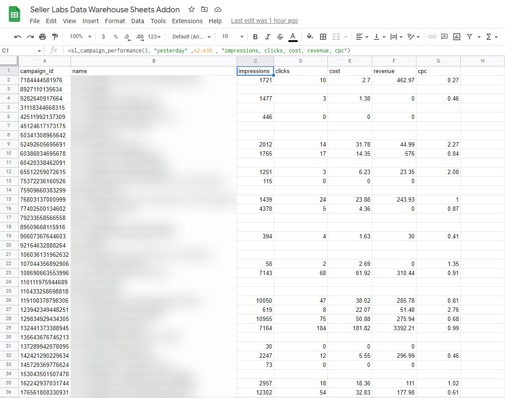The height and width of the screenshot is (398, 505).
Task: Click the 'campaign_id' header cell
Action: 45,71
